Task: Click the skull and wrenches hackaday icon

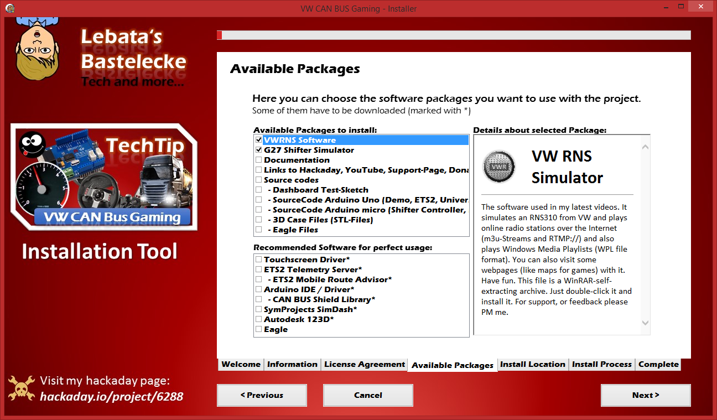Action: [22, 388]
